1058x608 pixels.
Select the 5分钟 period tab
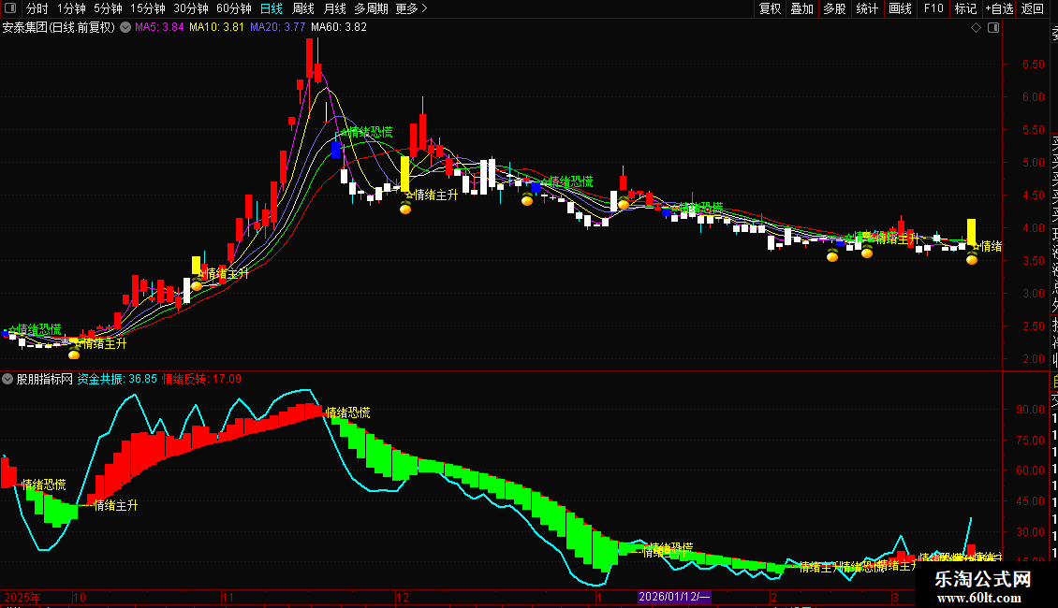[108, 8]
